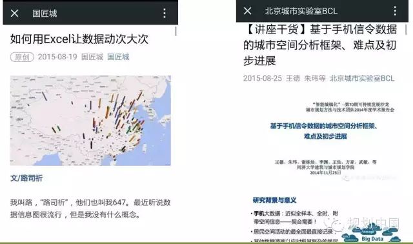Select the bullet 居民空间活动的最全面最直接记录
Viewport: 413px width, 244px height.
point(294,232)
